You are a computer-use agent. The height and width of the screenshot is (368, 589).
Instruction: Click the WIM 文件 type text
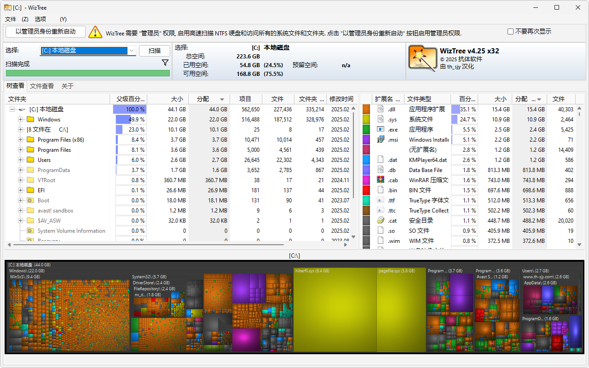[422, 241]
